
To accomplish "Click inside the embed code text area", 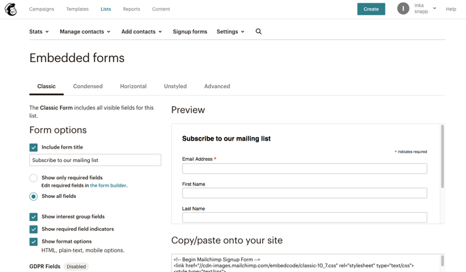I will [306, 263].
